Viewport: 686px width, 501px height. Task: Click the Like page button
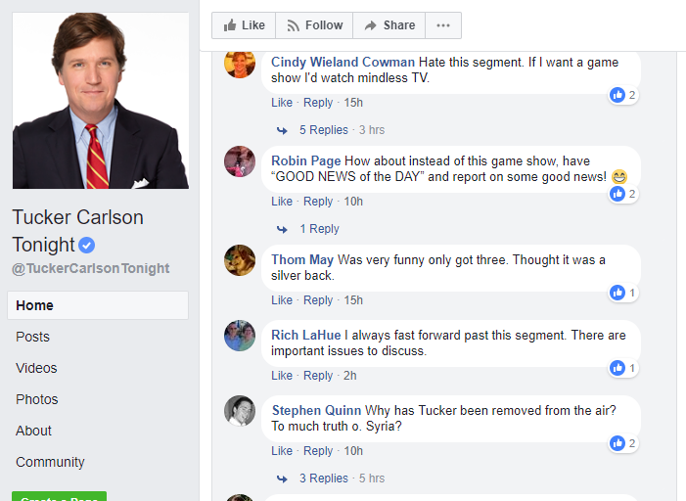coord(244,25)
